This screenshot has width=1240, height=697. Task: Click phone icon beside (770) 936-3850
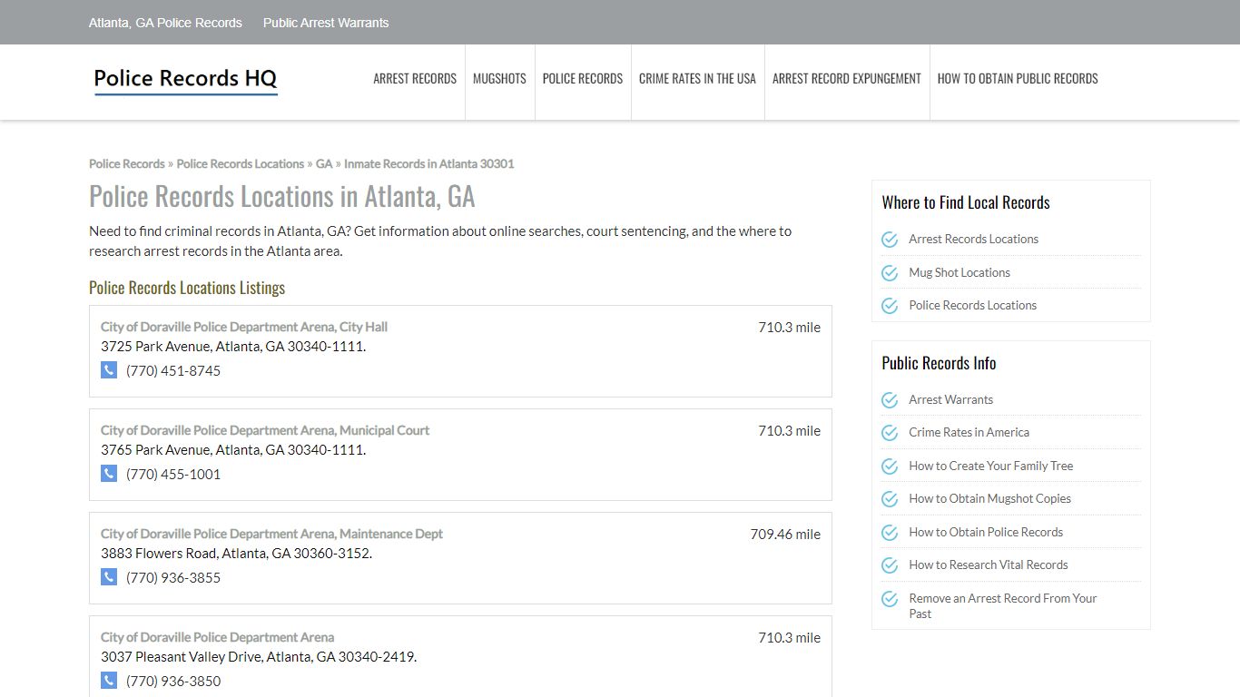coord(109,681)
